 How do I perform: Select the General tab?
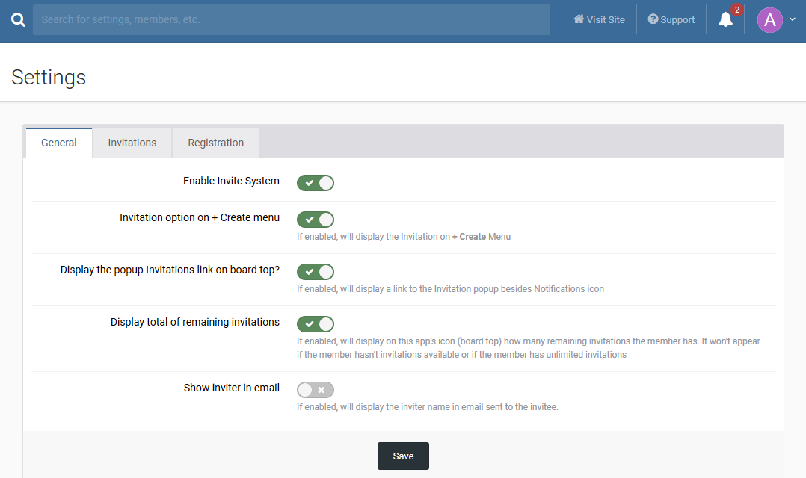[x=59, y=143]
